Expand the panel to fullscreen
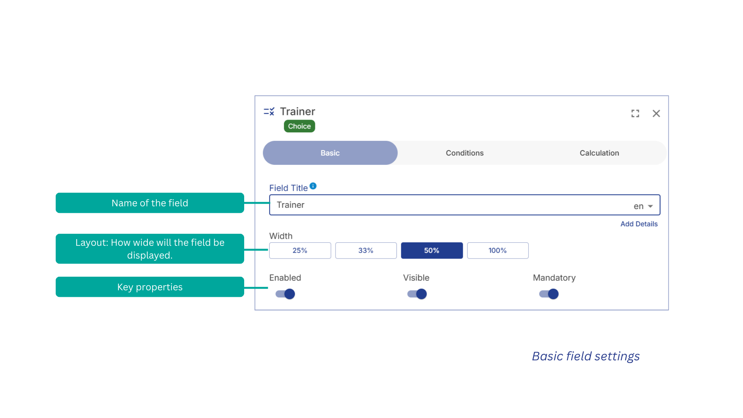 click(x=635, y=113)
